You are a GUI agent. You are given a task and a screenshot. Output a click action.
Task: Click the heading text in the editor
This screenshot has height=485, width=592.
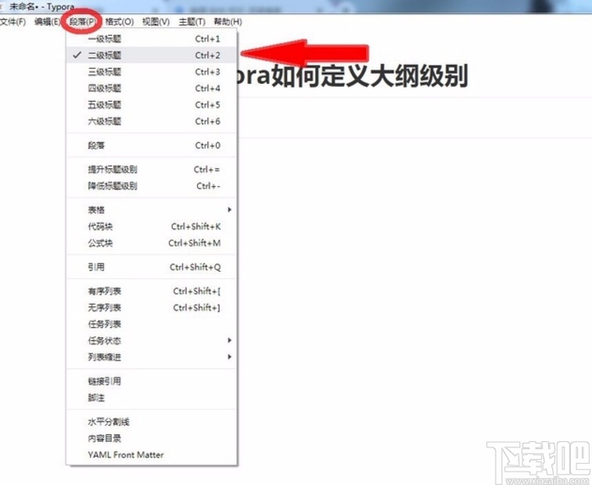353,76
